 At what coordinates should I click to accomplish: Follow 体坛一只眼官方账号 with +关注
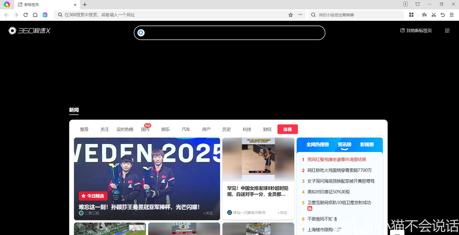coord(282,212)
